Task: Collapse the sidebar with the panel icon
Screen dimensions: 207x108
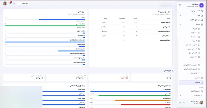Action: pos(180,5)
